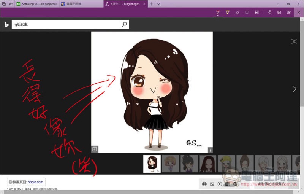Enable touch writing mode
The width and height of the screenshot is (304, 194).
coord(269,13)
